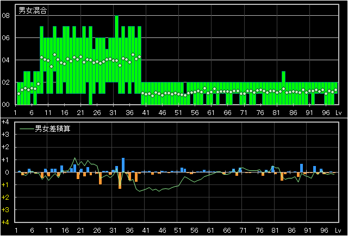
Task: Click the yellow +1 y-axis label
Action: tap(5, 184)
